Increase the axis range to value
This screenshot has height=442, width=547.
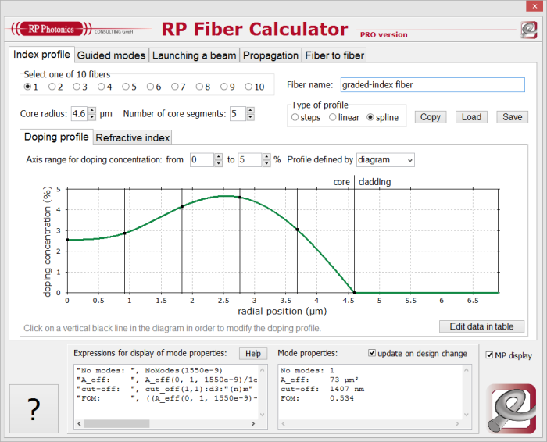pos(266,156)
